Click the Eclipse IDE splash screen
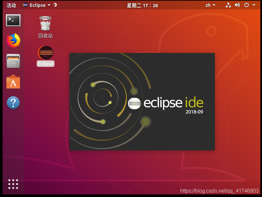262x197 pixels. point(142,102)
